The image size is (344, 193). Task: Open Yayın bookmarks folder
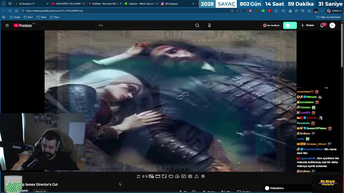[55, 17]
